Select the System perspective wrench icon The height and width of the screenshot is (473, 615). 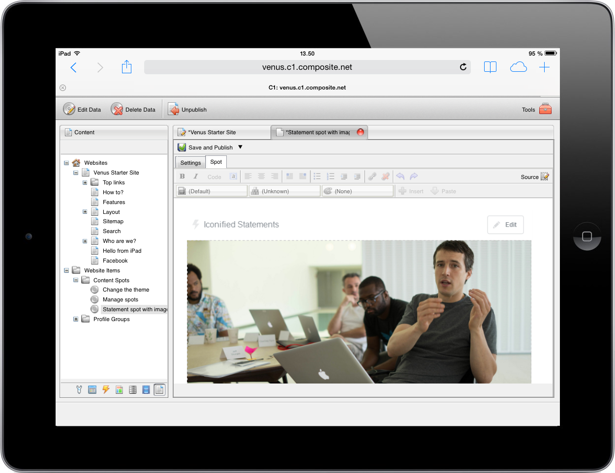click(79, 389)
